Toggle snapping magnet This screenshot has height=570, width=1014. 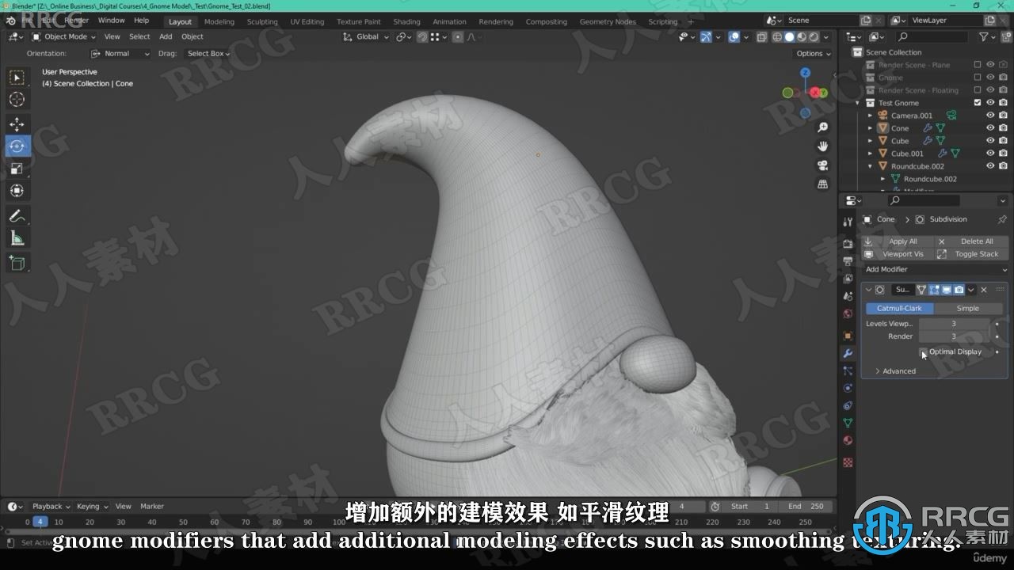(422, 37)
